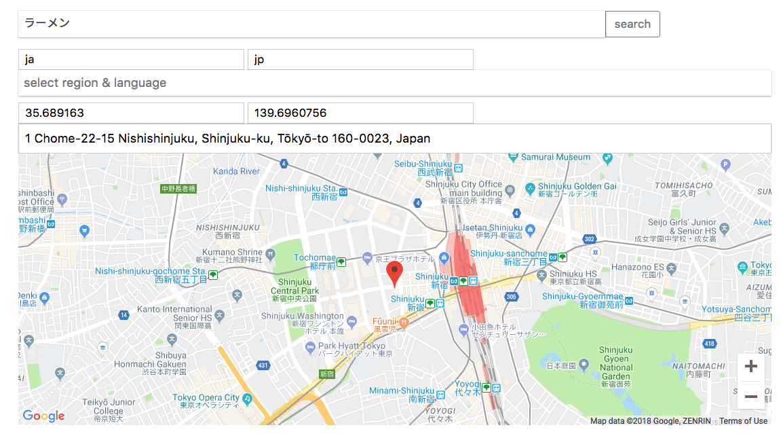
Task: Click the Fuunji restaurant icon on the map
Action: [404, 324]
